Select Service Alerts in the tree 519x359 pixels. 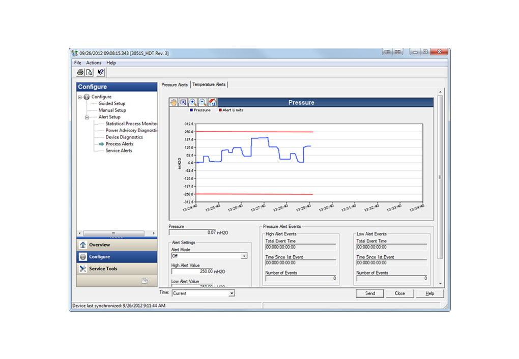tap(119, 151)
